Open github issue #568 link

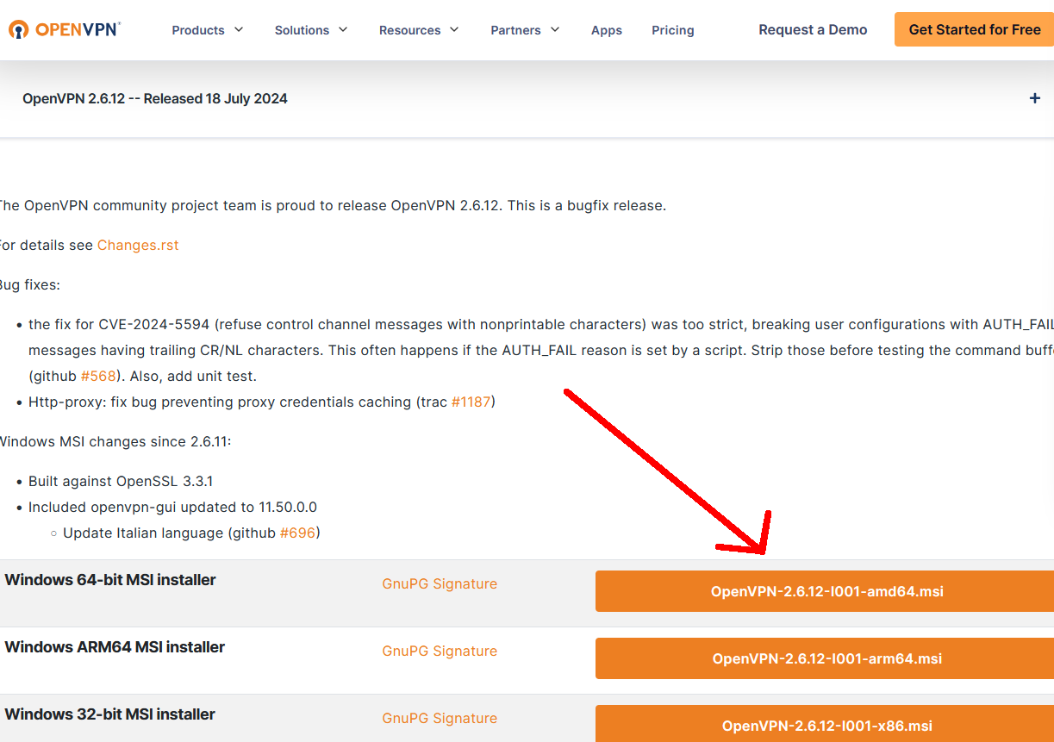tap(97, 376)
